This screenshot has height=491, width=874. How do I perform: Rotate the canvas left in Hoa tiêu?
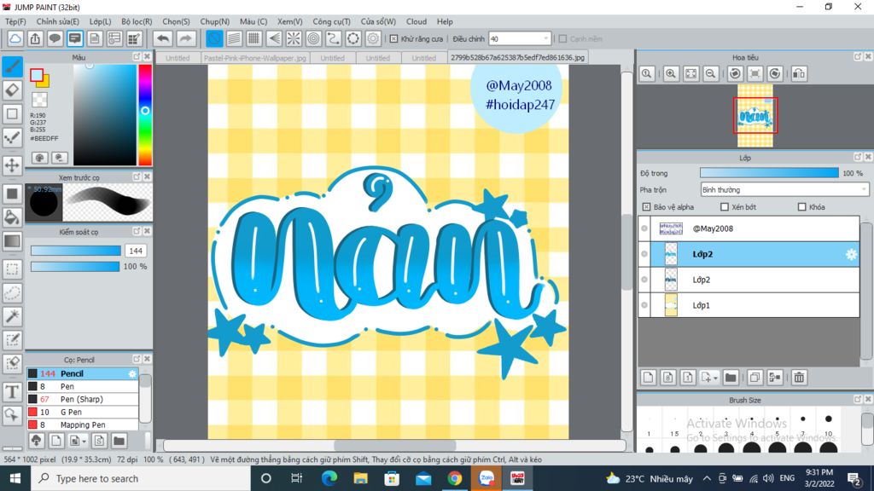735,73
